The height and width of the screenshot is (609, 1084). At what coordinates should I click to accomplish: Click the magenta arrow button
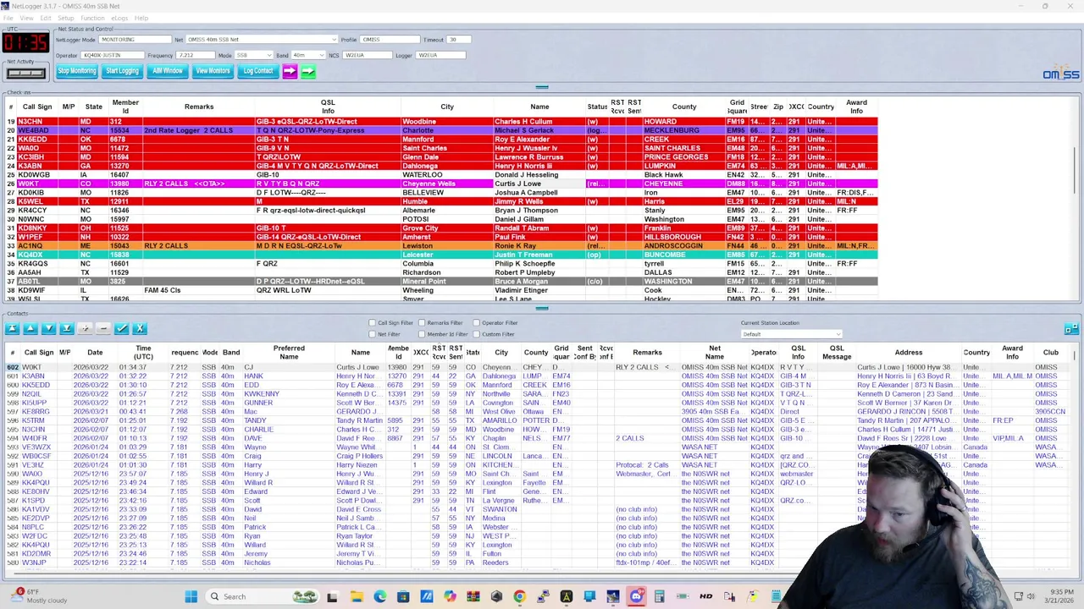pyautogui.click(x=290, y=72)
